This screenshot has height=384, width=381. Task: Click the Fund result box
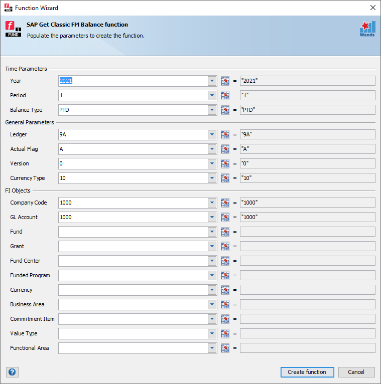(x=307, y=232)
